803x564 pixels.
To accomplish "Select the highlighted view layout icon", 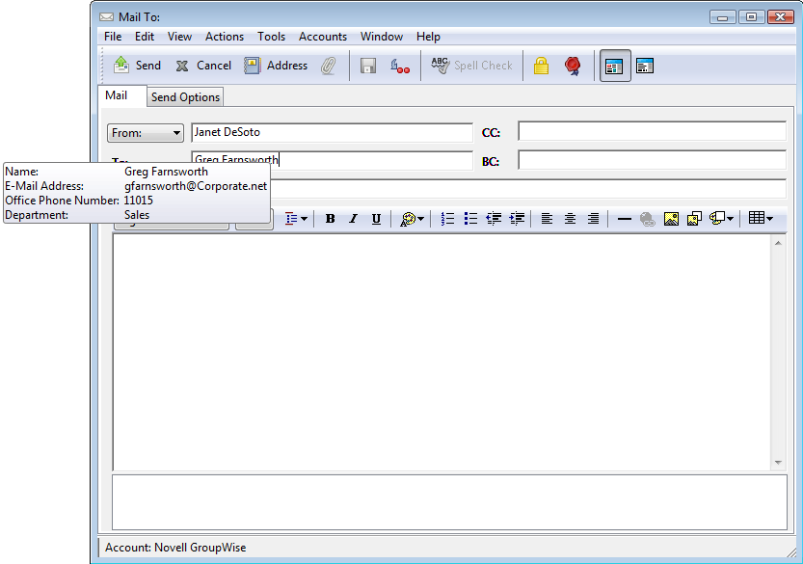I will click(x=615, y=66).
